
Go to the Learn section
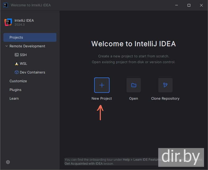point(14,99)
